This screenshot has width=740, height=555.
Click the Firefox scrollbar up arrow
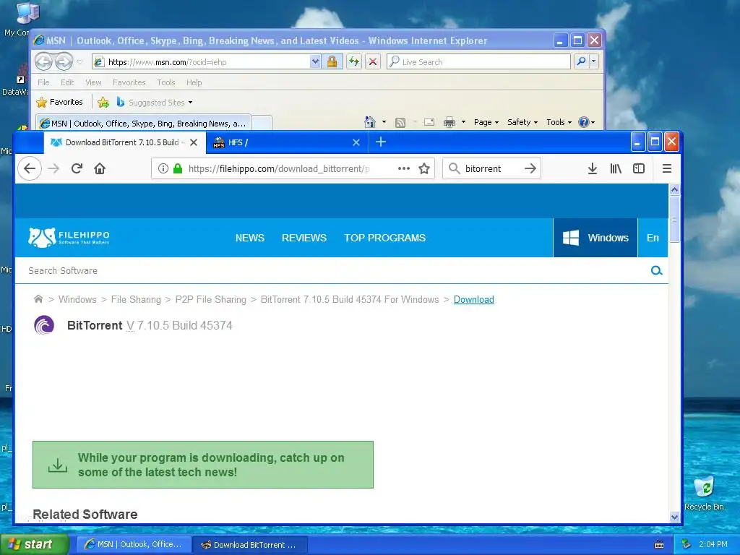point(674,189)
